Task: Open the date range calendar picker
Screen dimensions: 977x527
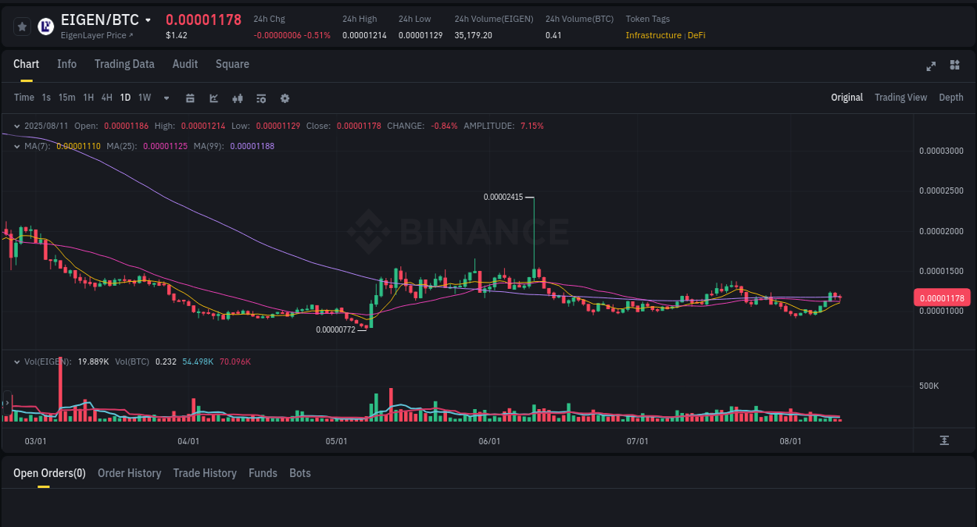Action: tap(190, 98)
